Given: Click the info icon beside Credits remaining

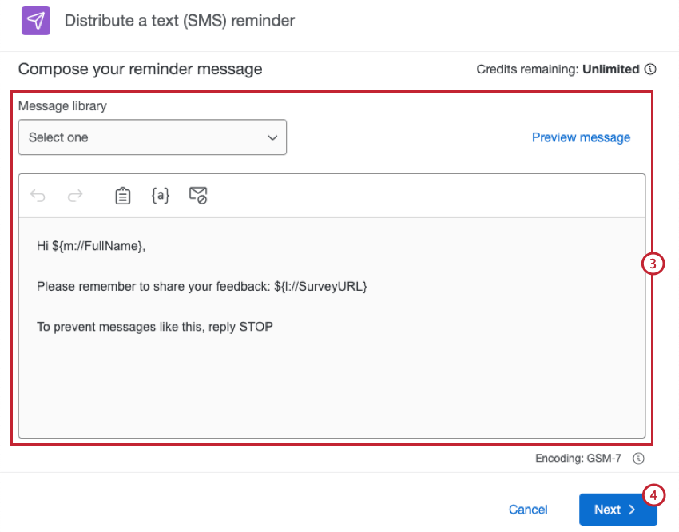Looking at the screenshot, I should 650,69.
